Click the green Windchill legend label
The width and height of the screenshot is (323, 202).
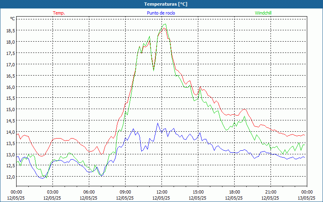[263, 13]
